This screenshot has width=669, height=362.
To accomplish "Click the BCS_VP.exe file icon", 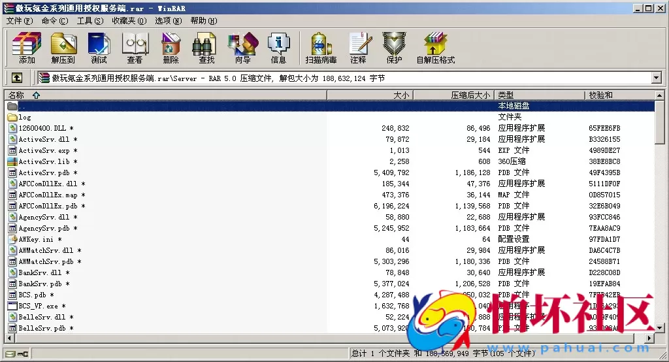I will pos(12,306).
